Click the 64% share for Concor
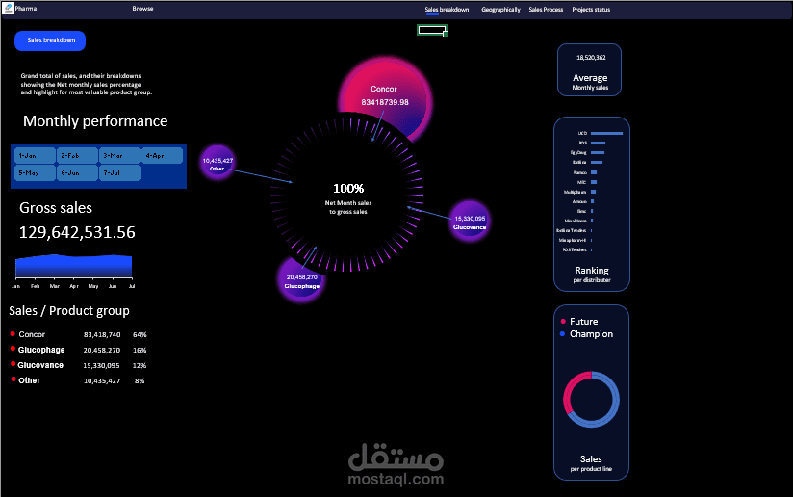Image resolution: width=793 pixels, height=497 pixels. pos(140,335)
